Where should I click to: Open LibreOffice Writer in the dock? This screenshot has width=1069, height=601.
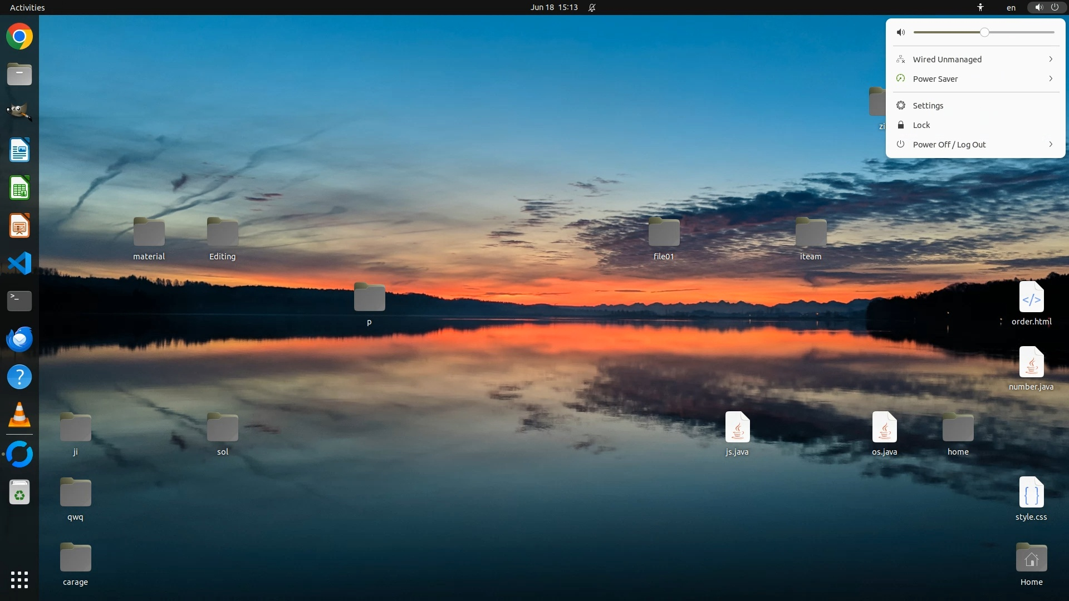[19, 150]
